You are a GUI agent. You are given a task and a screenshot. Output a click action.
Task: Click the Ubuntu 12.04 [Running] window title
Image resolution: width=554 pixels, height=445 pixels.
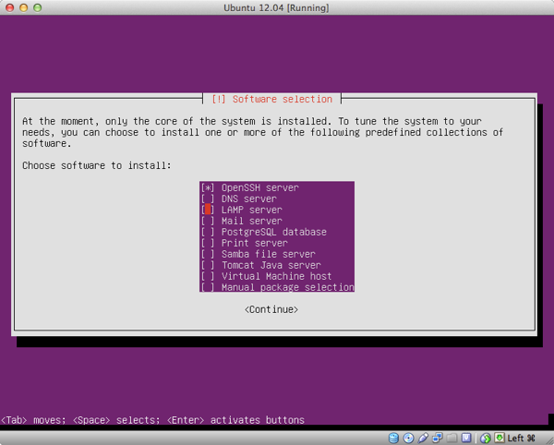tap(276, 8)
